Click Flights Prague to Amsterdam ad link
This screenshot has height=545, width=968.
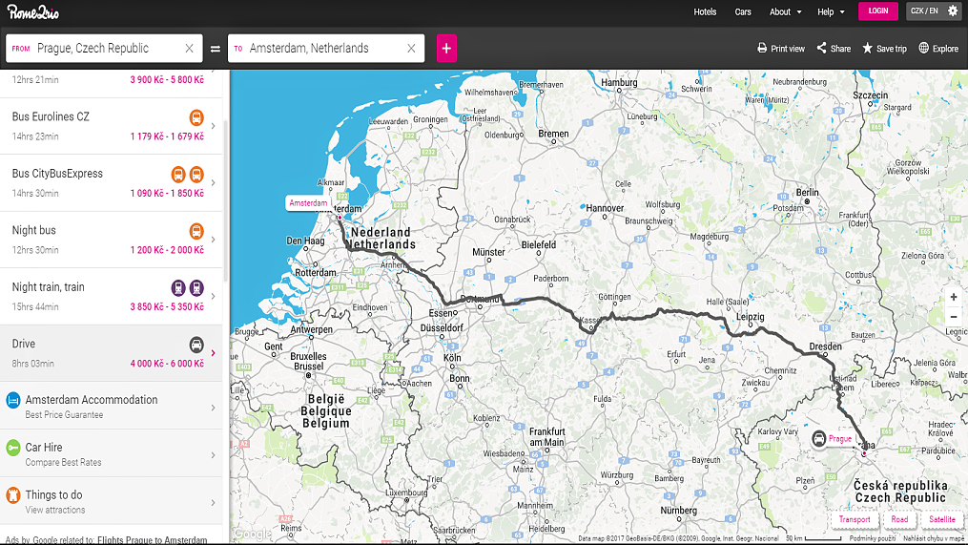[152, 540]
